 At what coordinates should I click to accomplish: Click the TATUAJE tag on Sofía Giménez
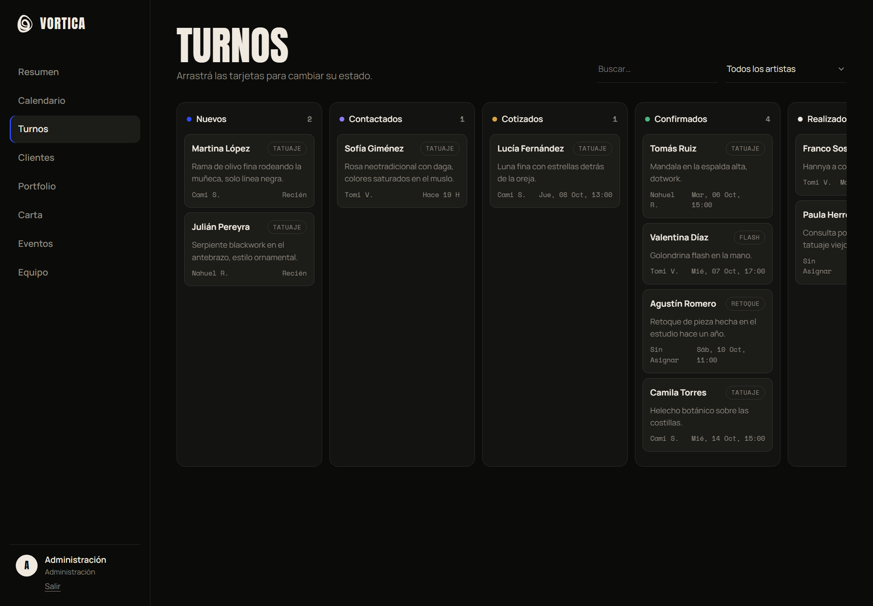pyautogui.click(x=440, y=148)
